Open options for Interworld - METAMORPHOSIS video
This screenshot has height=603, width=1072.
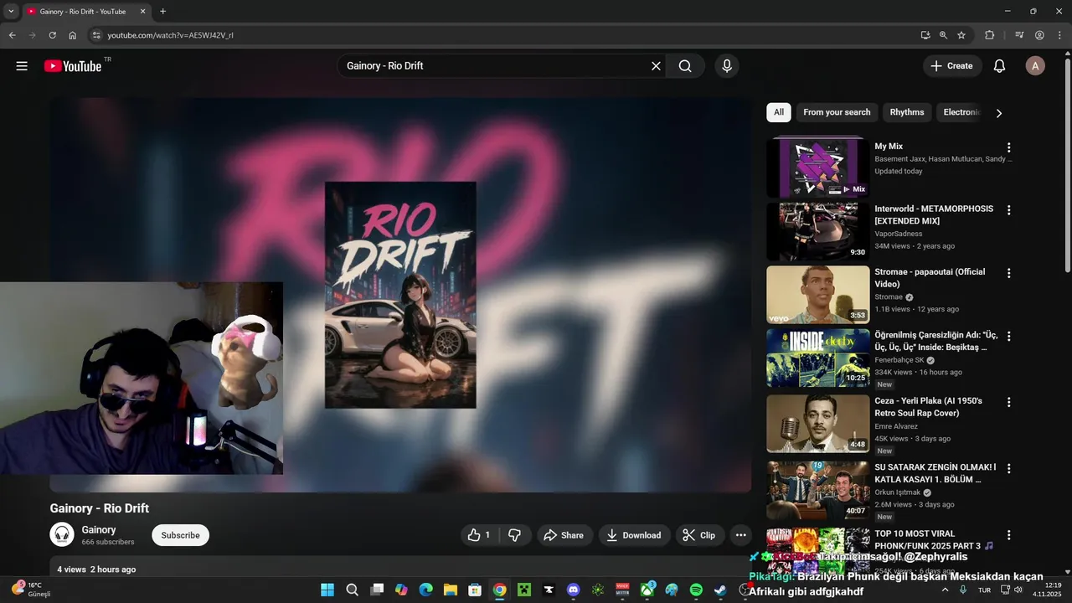coord(1008,210)
